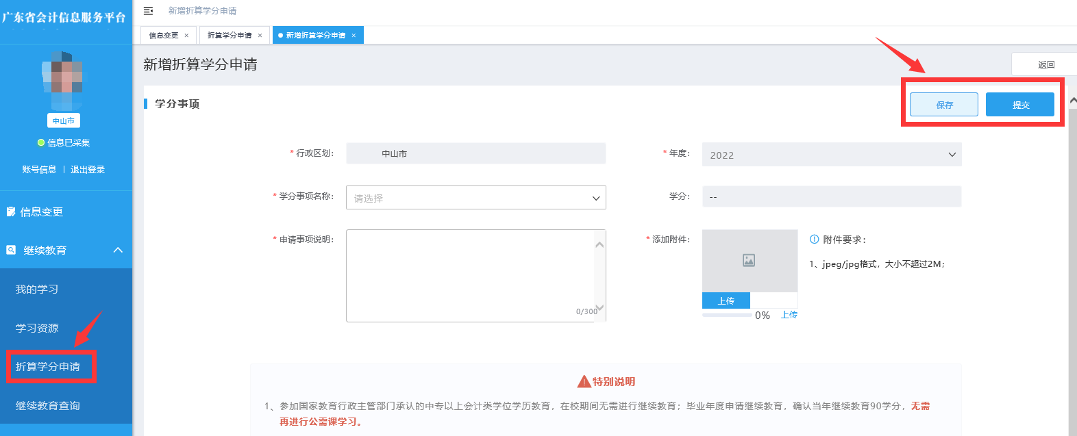The height and width of the screenshot is (436, 1077).
Task: Switch to the 信息变更 tab
Action: click(164, 36)
